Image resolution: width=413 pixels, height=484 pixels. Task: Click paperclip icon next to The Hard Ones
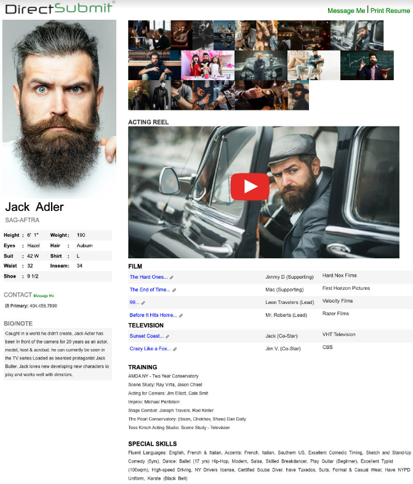pos(172,277)
